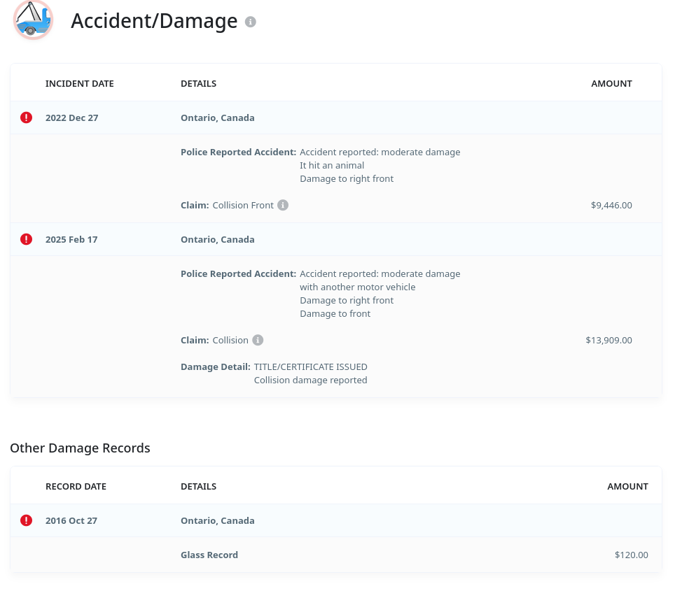Click red alert icon for 2016 Oct 27
Screen dimensions: 675x591
(27, 520)
